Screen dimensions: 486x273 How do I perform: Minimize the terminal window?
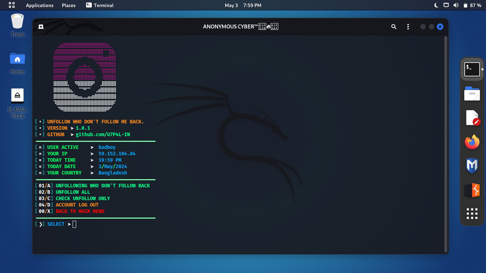423,27
